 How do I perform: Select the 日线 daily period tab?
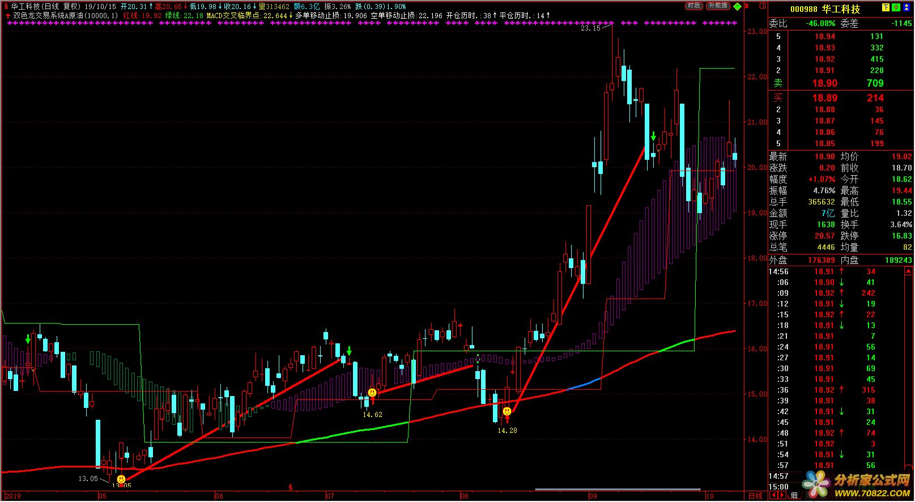click(x=755, y=496)
